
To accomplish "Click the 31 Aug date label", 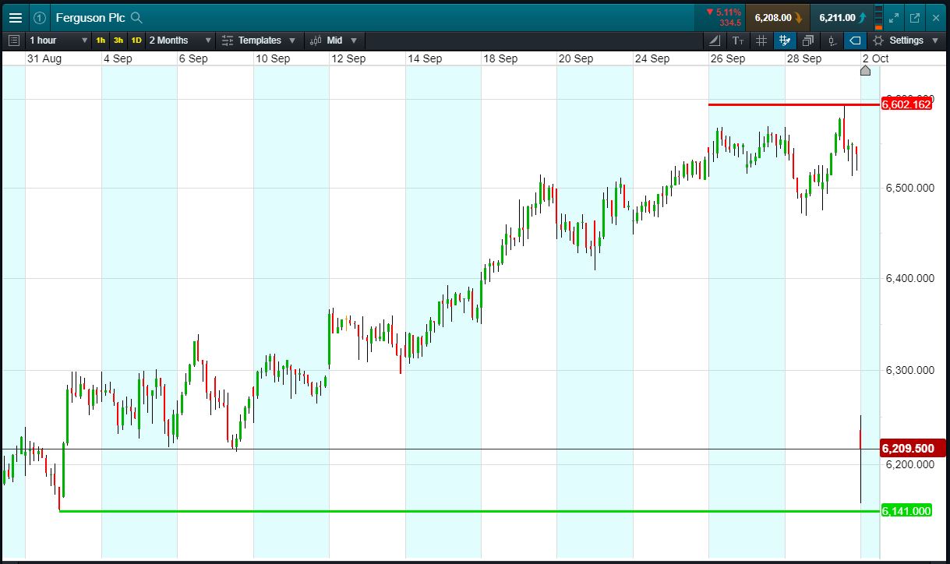I will coord(44,58).
